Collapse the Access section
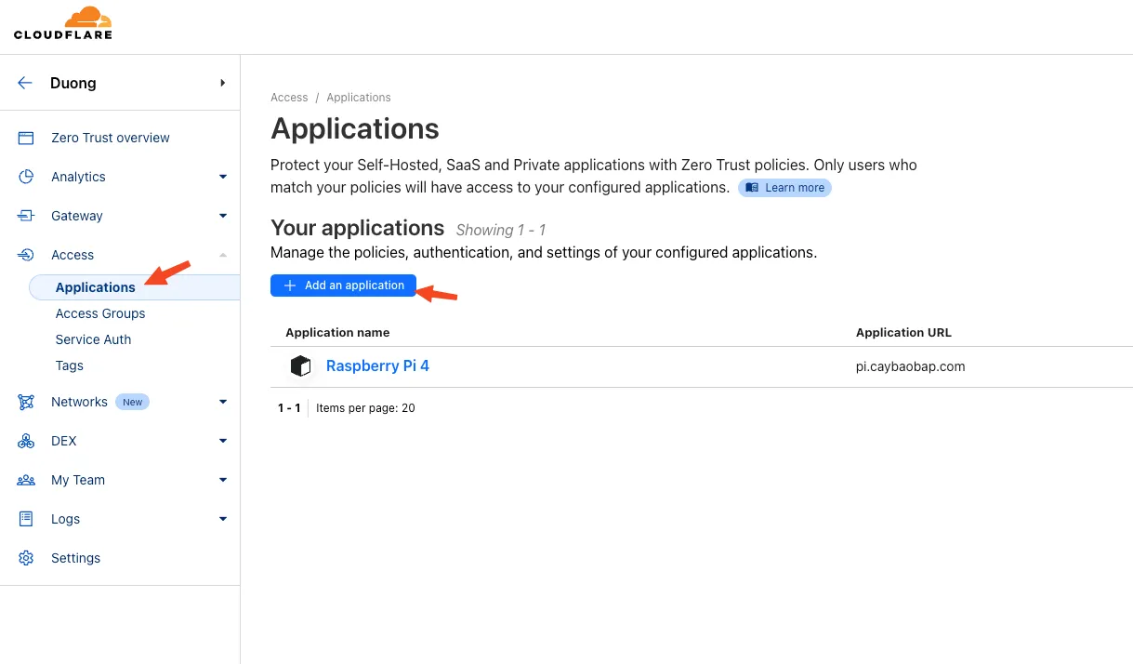The image size is (1133, 664). tap(222, 254)
